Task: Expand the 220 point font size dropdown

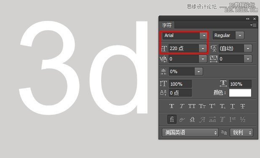Action: [203, 49]
